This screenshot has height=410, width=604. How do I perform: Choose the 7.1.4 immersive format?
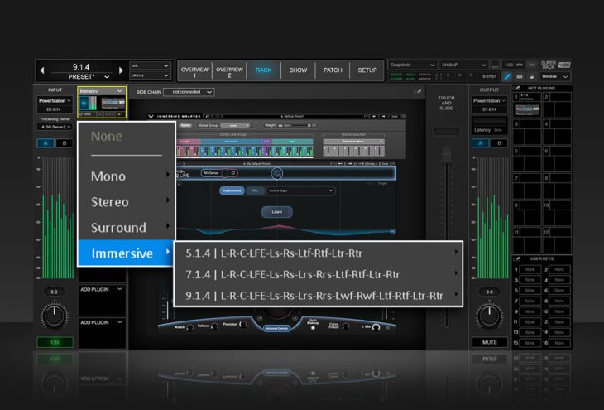[319, 274]
